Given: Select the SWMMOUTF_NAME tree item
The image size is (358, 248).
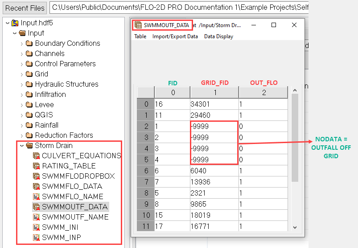Looking at the screenshot, I should [75, 217].
